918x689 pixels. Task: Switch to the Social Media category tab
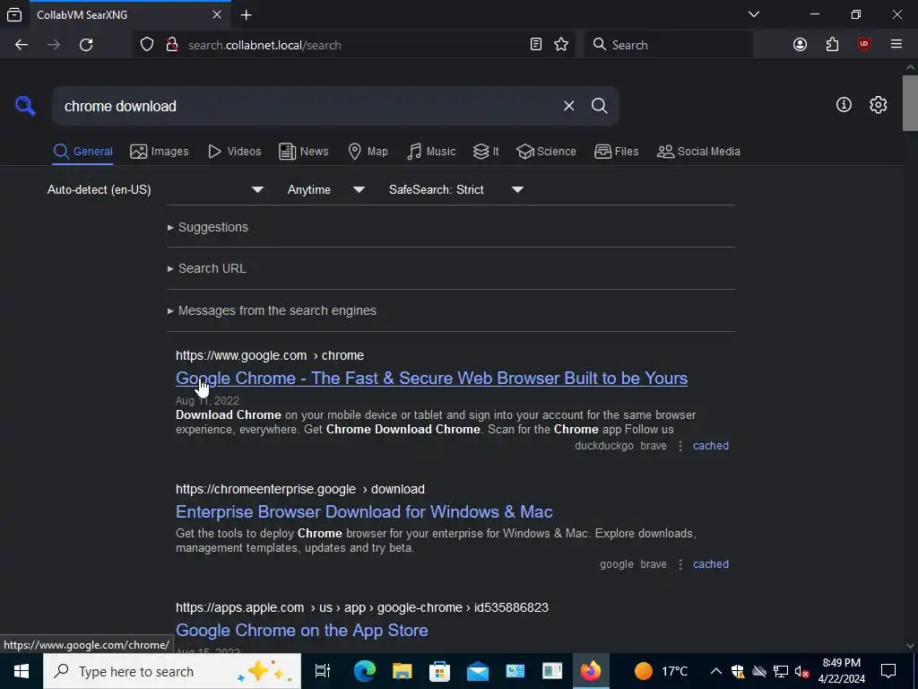click(x=698, y=151)
